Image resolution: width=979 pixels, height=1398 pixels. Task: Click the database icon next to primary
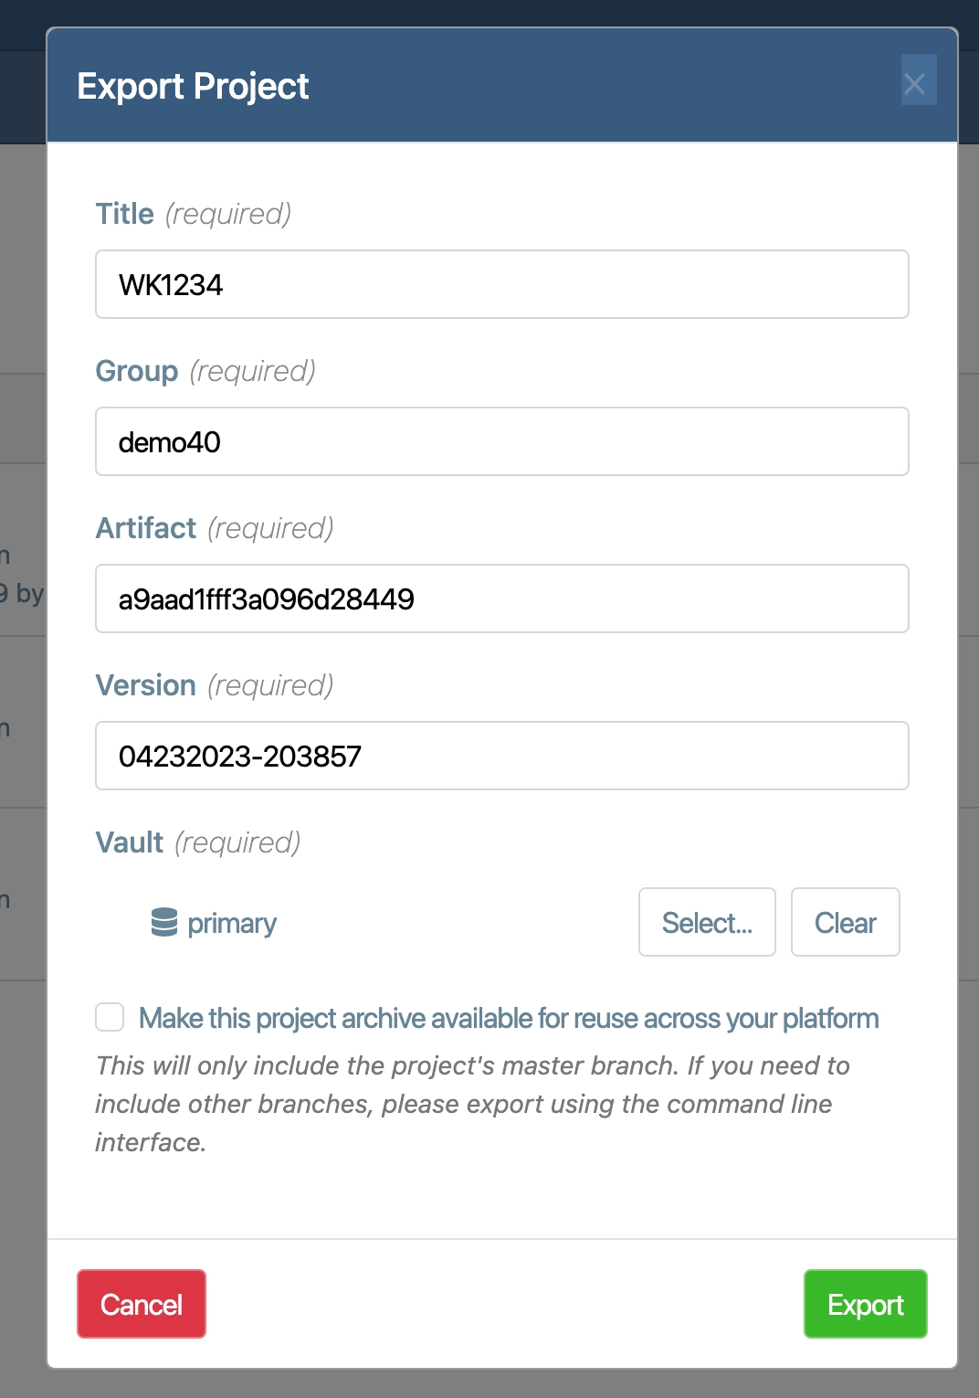click(x=164, y=922)
